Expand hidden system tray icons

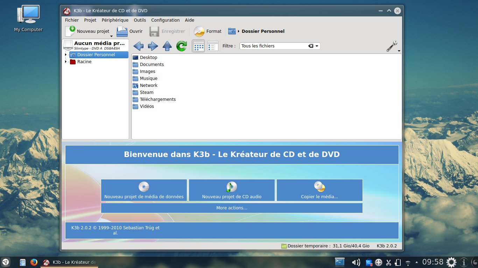[416, 262]
